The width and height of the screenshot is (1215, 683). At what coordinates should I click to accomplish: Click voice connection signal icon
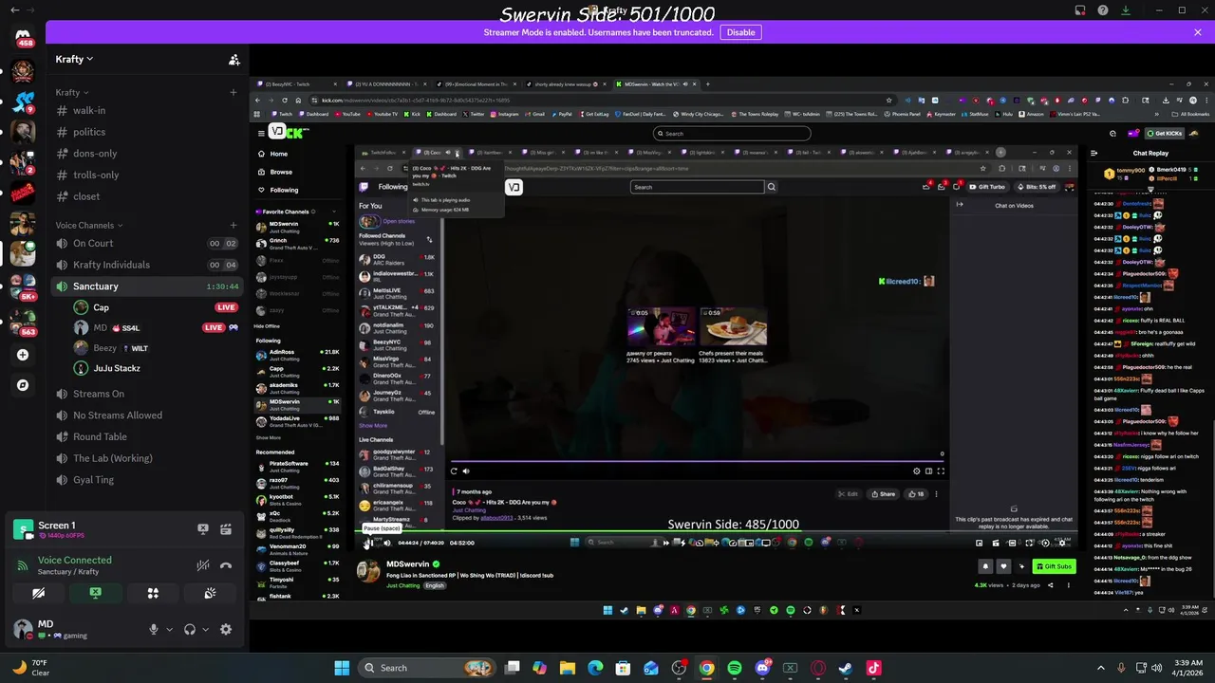pos(23,565)
